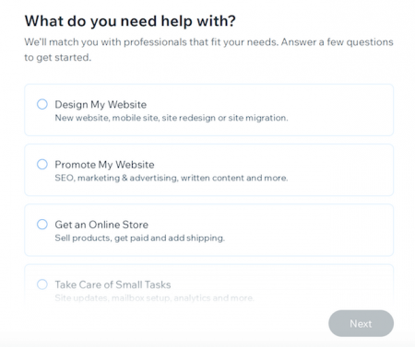Click the "Sell products, get paid" description text
Screen dimensions: 415x347
pyautogui.click(x=139, y=238)
